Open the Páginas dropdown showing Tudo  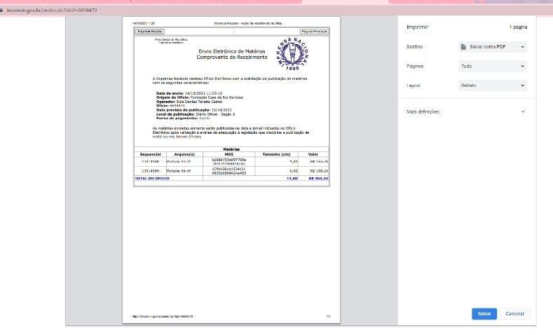[492, 66]
